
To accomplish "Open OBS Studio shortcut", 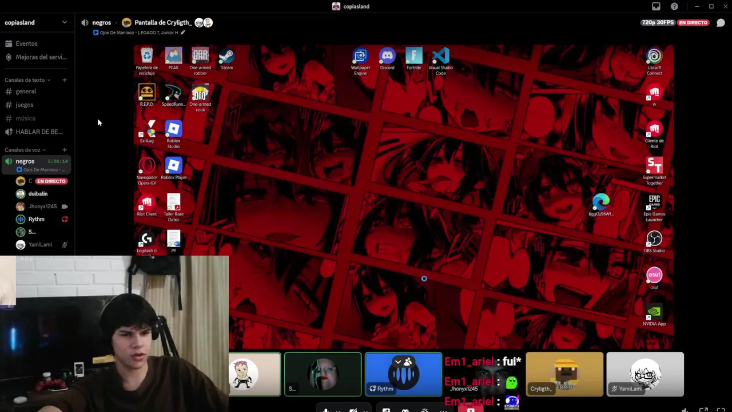I will point(654,243).
